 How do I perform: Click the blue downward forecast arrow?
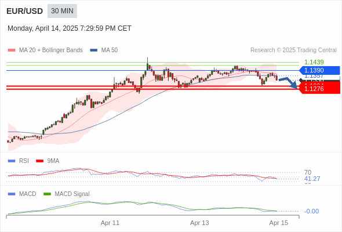(288, 83)
